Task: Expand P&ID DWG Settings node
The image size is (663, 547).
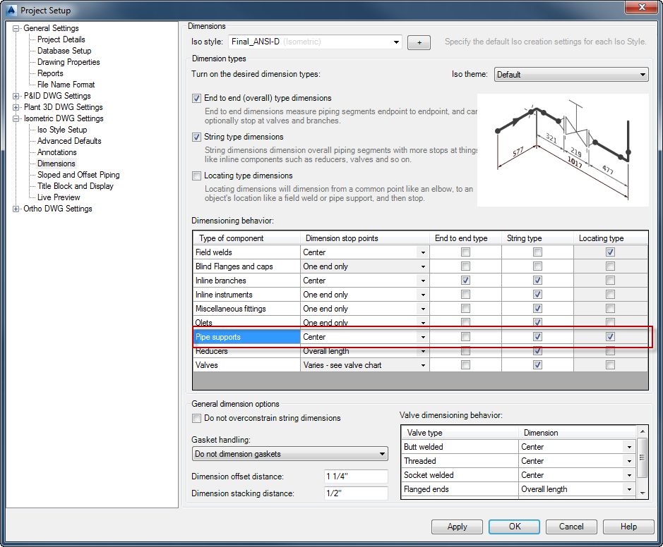Action: pos(16,97)
